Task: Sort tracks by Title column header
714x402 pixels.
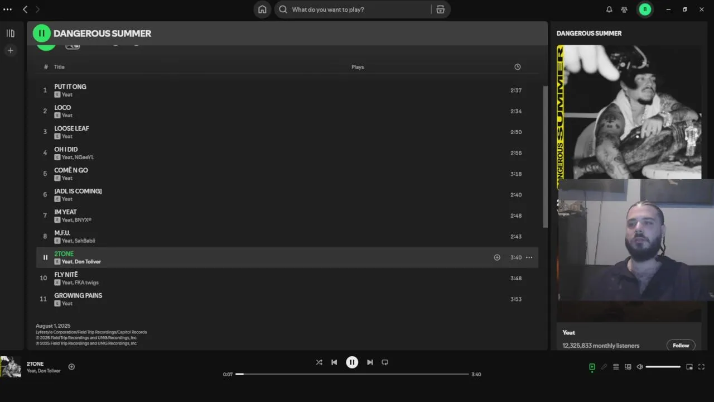Action: (x=59, y=67)
